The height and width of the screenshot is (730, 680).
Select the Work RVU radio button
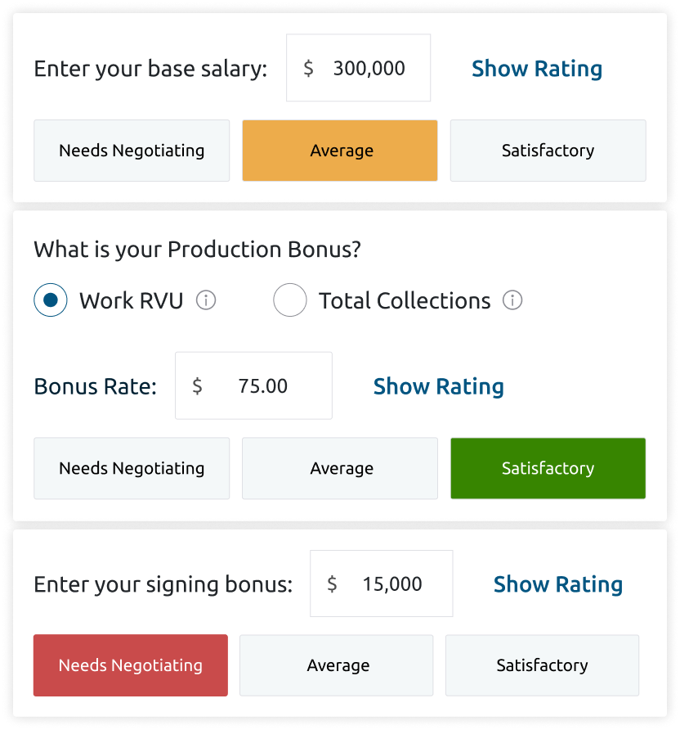click(x=51, y=300)
